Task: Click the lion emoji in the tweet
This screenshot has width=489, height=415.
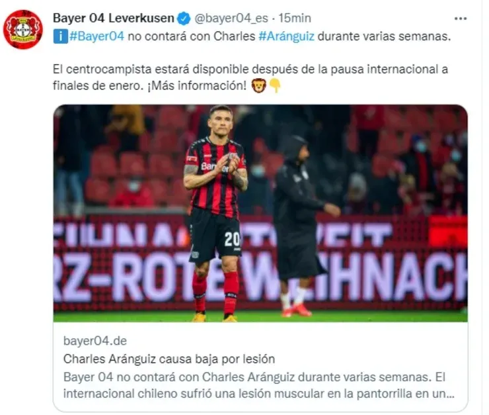Action: pos(259,85)
